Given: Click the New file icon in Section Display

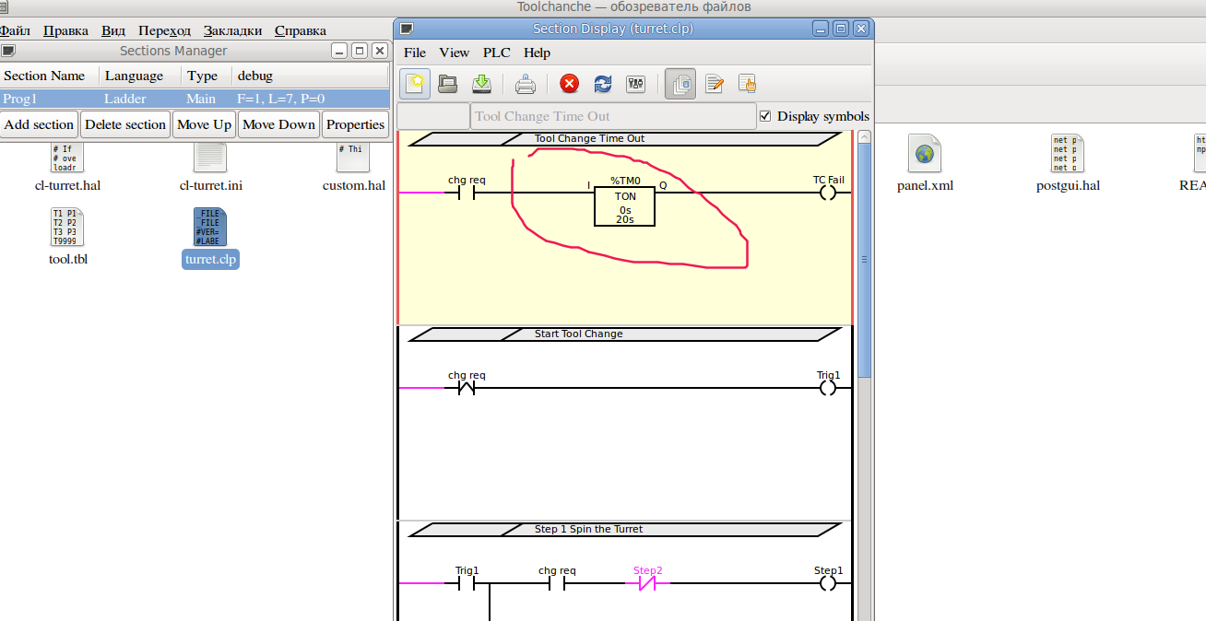Looking at the screenshot, I should click(x=416, y=84).
